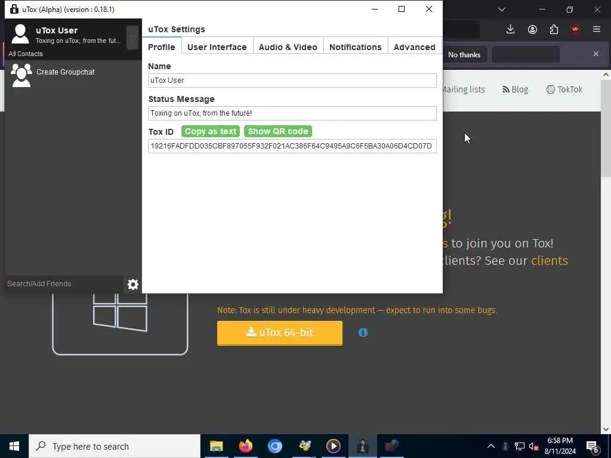Click the scroll-down arrow of page scrollbar

point(606,429)
